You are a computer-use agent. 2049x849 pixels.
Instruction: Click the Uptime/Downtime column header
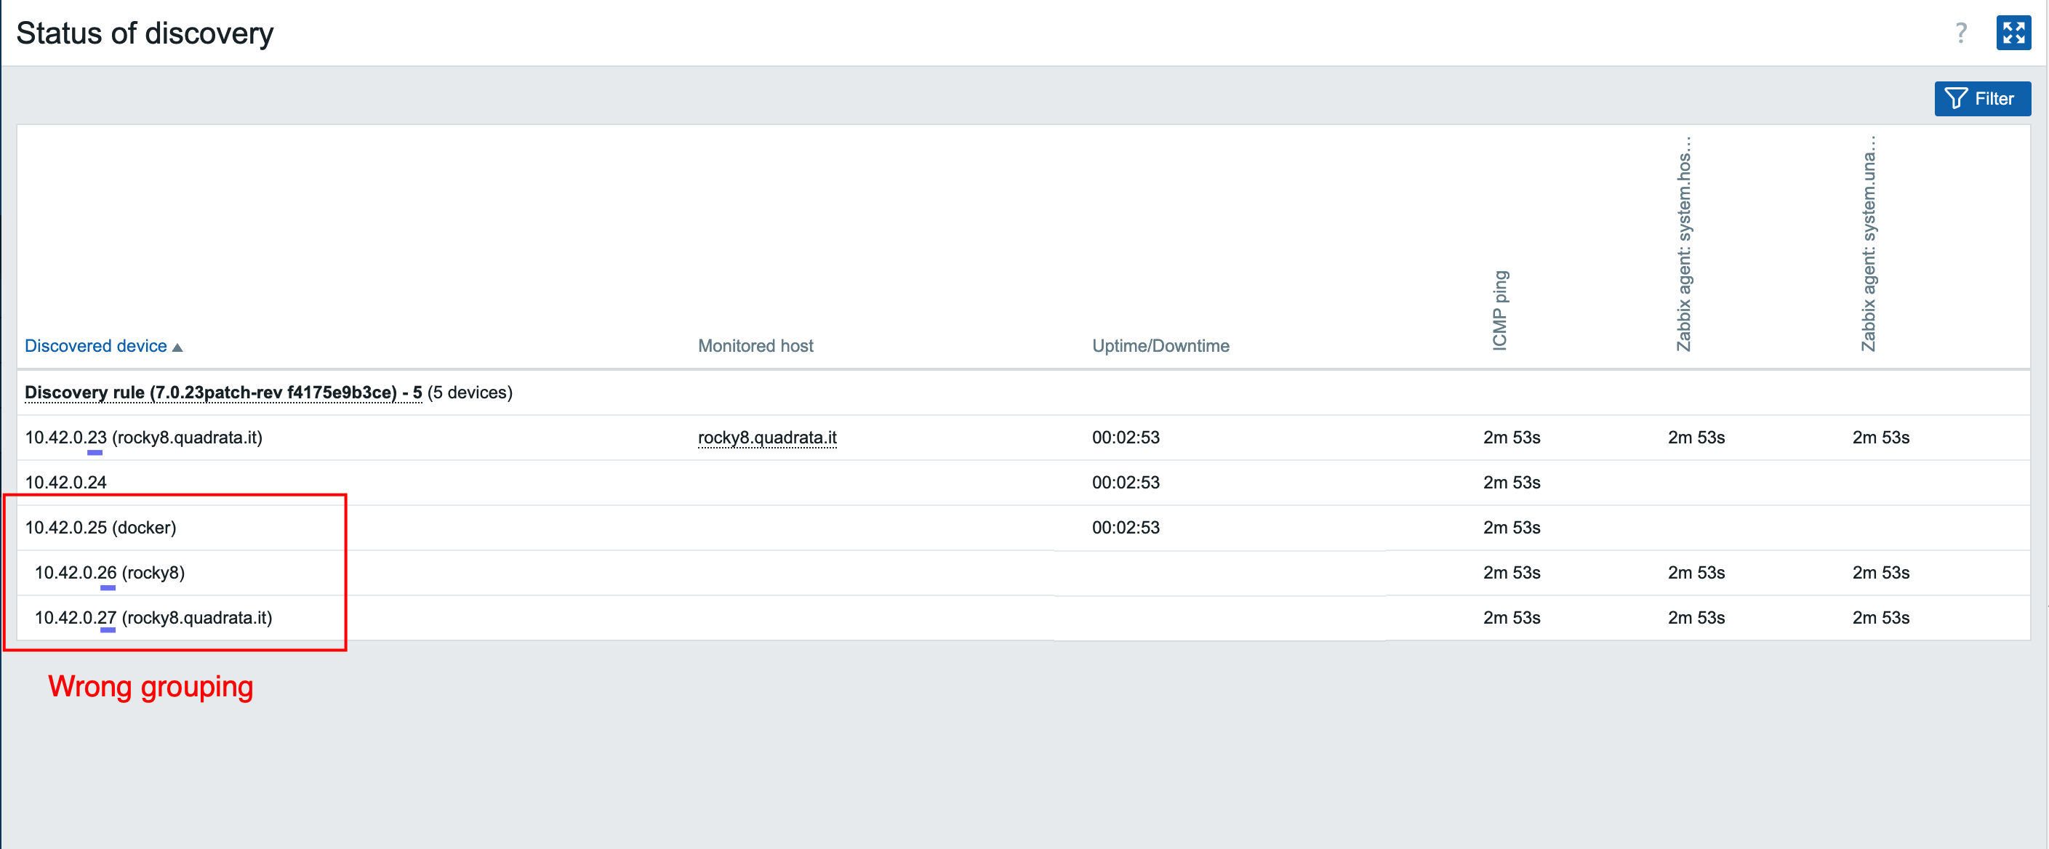(1160, 346)
